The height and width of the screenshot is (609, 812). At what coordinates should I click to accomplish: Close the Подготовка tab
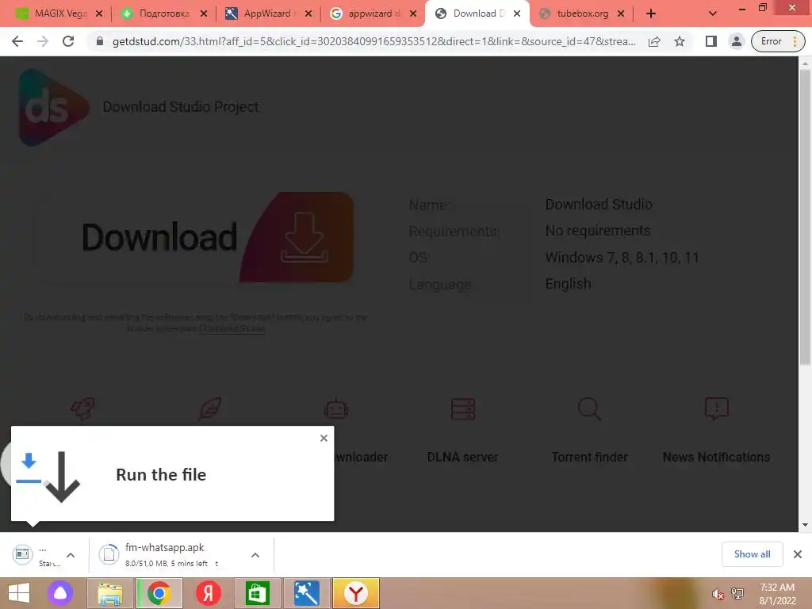[204, 14]
